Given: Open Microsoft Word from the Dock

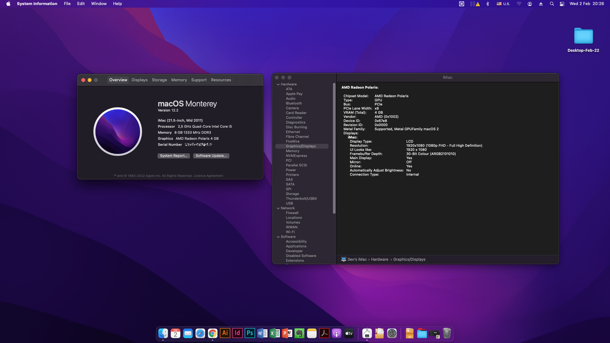Looking at the screenshot, I should [262, 333].
